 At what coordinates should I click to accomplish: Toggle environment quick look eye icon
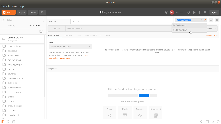[211, 20]
